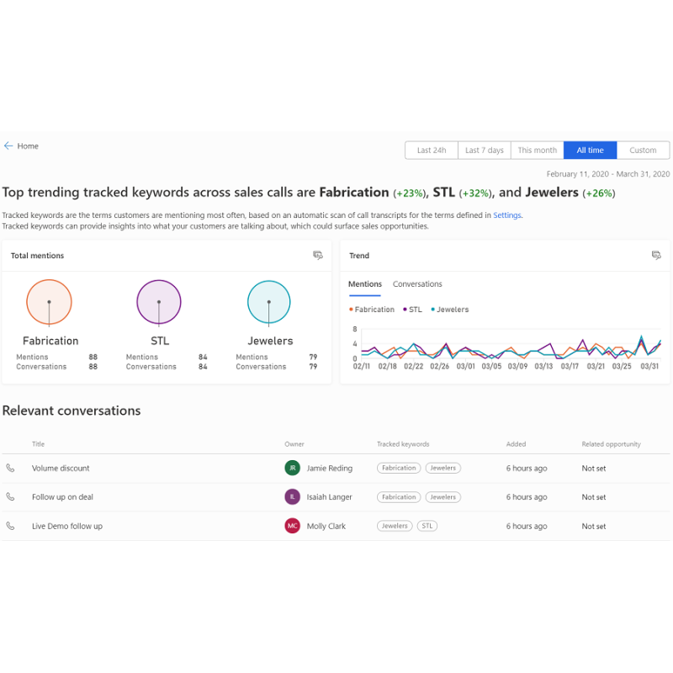
Task: Click Molly Clark's MC avatar
Action: click(x=292, y=526)
